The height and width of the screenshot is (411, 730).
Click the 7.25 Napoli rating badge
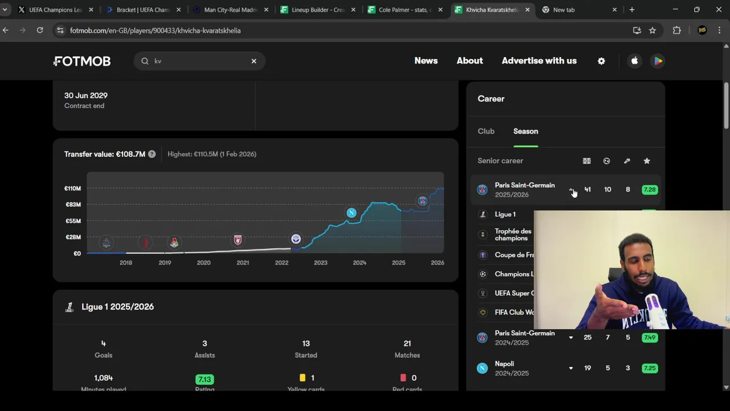click(x=650, y=368)
